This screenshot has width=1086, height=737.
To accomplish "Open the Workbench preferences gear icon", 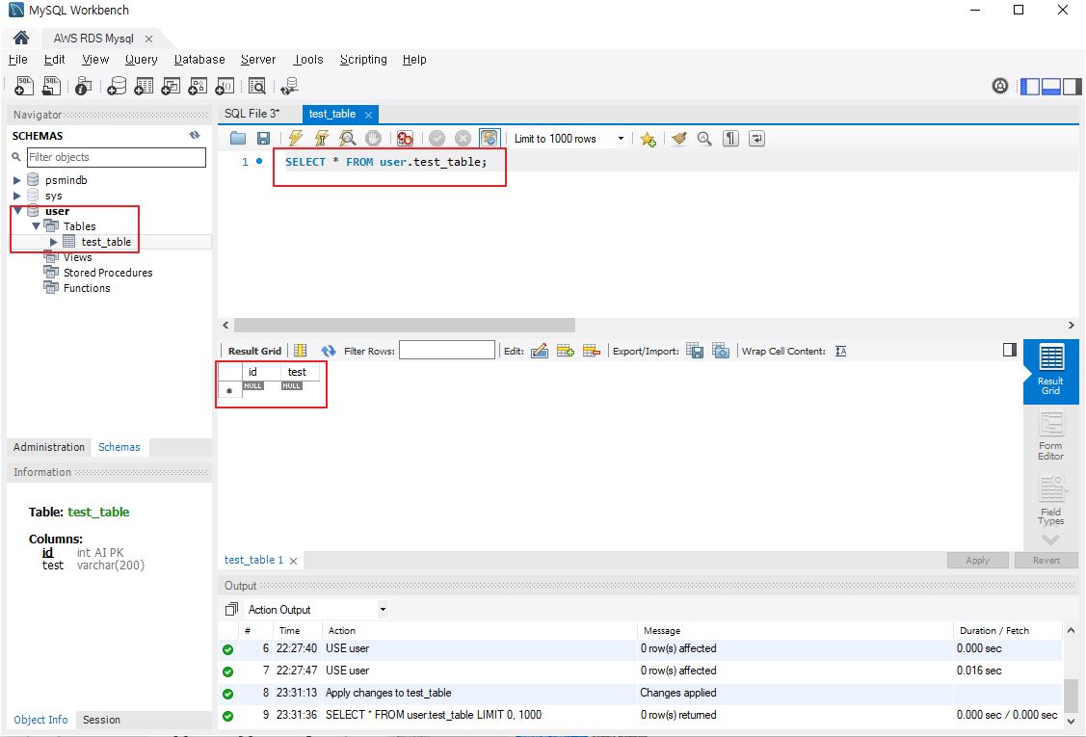I will click(1000, 86).
